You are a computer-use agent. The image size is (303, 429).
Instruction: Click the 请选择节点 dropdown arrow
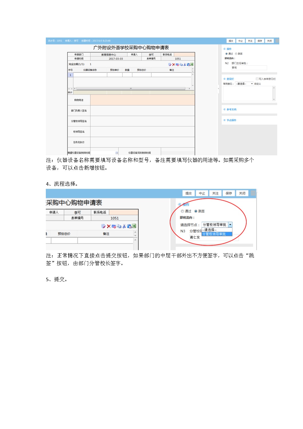[x=230, y=225]
